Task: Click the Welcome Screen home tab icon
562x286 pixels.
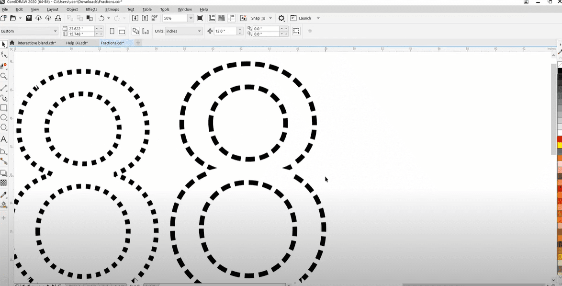Action: coord(12,43)
